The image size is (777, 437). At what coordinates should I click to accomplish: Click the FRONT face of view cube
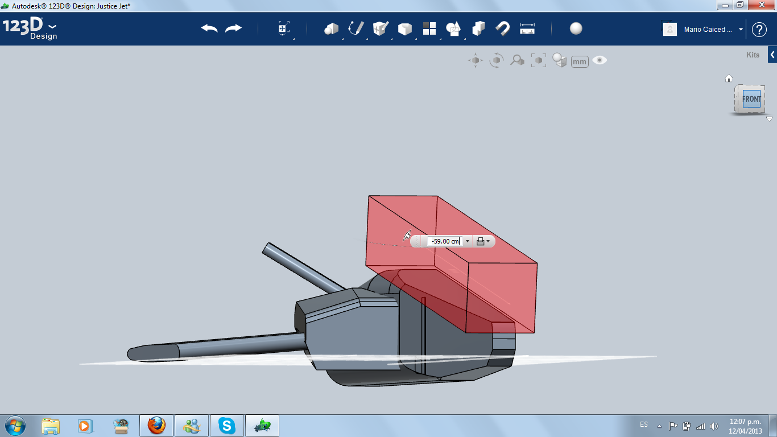pyautogui.click(x=751, y=99)
